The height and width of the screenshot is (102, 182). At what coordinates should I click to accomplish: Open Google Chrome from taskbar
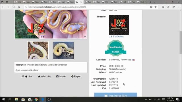(36, 99)
